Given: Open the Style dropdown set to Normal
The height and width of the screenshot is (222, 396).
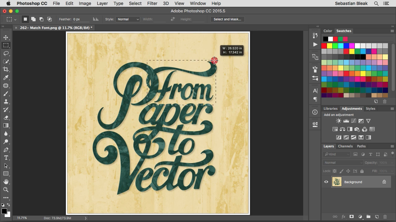Looking at the screenshot, I should 128,19.
